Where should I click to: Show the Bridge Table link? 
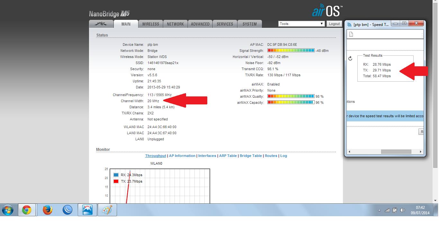pos(251,156)
